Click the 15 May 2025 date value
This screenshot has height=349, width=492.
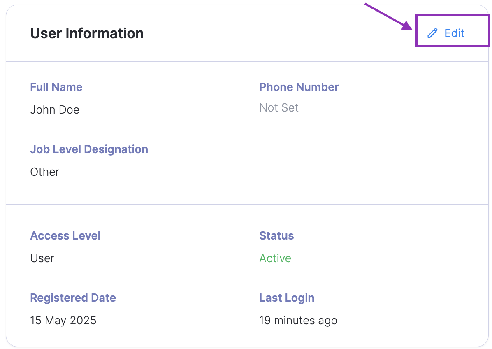click(63, 321)
